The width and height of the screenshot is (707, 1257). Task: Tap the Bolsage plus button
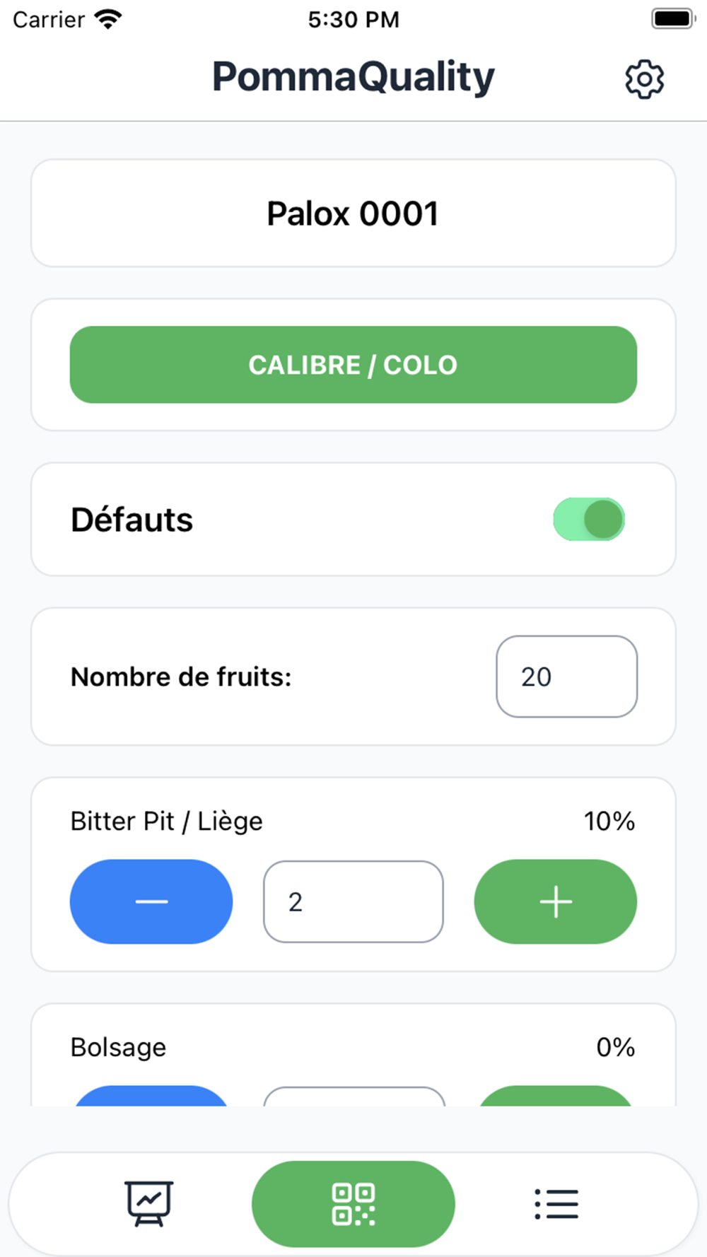[556, 1096]
